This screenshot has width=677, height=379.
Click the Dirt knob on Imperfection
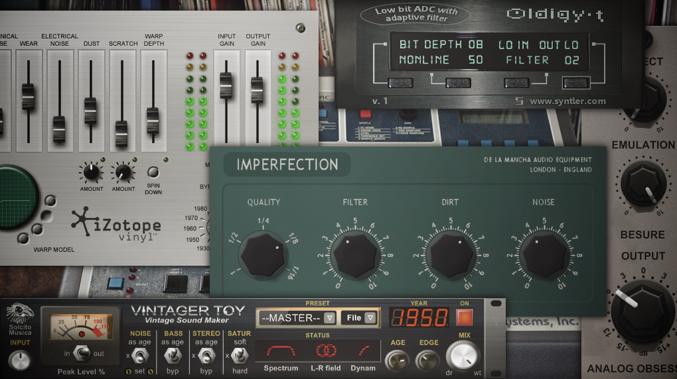(451, 255)
